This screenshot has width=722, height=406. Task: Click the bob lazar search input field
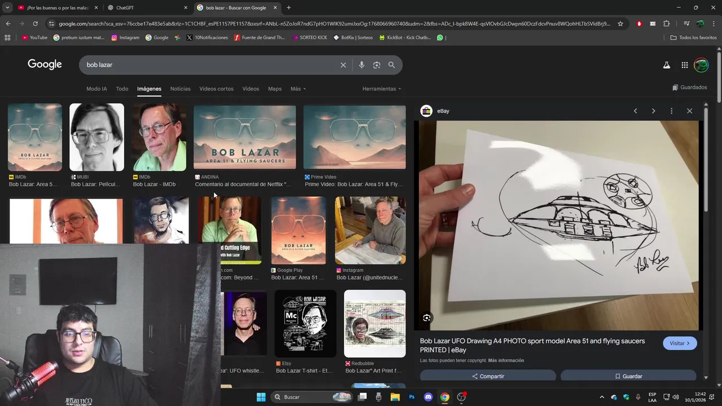point(209,65)
